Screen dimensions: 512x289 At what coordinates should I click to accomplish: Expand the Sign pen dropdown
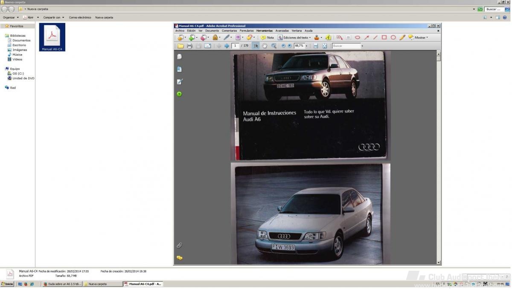pos(231,38)
